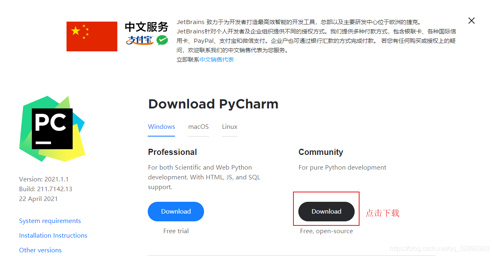This screenshot has width=493, height=256.
Task: Open the System requirements link
Action: pos(50,221)
